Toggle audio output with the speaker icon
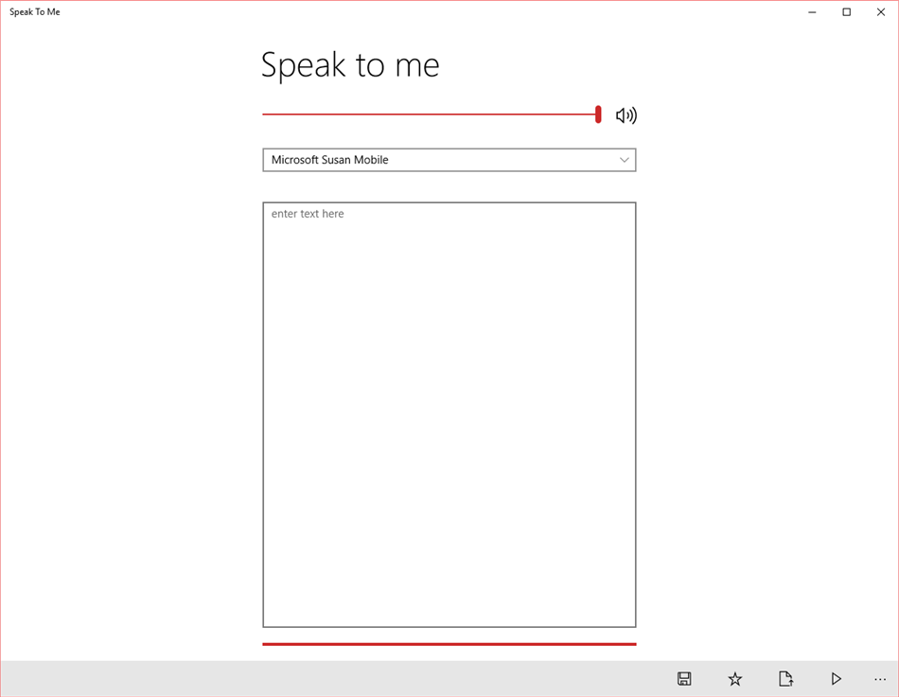This screenshot has height=697, width=899. click(x=627, y=114)
